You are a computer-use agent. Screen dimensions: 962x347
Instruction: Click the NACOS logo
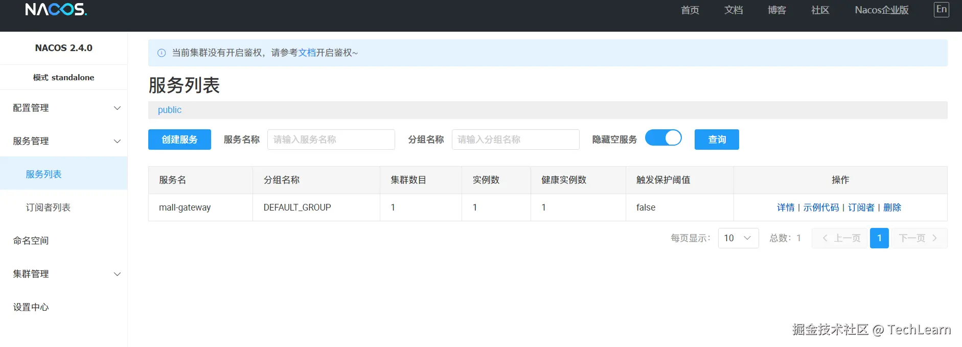[56, 9]
